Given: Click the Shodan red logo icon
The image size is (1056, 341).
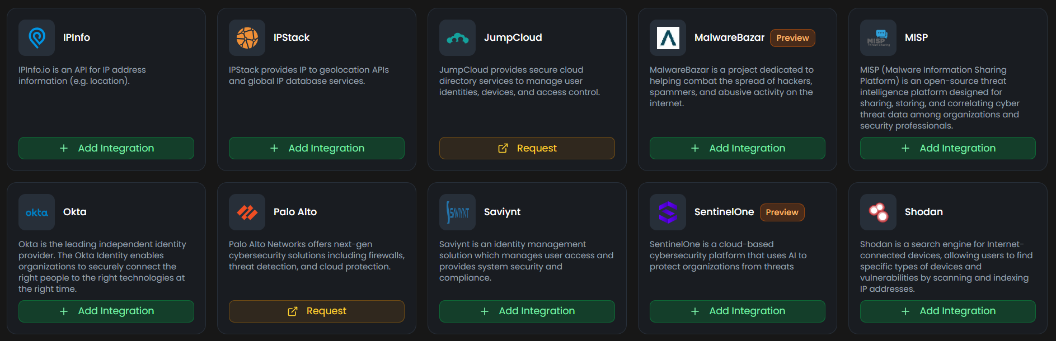Looking at the screenshot, I should point(878,212).
